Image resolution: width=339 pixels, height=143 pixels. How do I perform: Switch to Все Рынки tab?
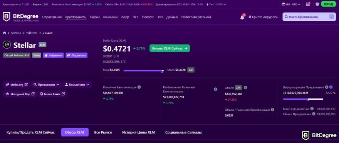[103, 133]
